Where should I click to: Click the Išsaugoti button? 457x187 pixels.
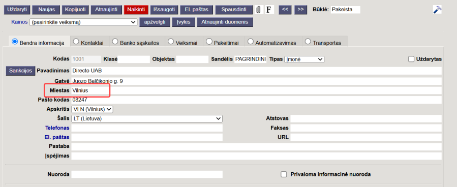(x=164, y=10)
